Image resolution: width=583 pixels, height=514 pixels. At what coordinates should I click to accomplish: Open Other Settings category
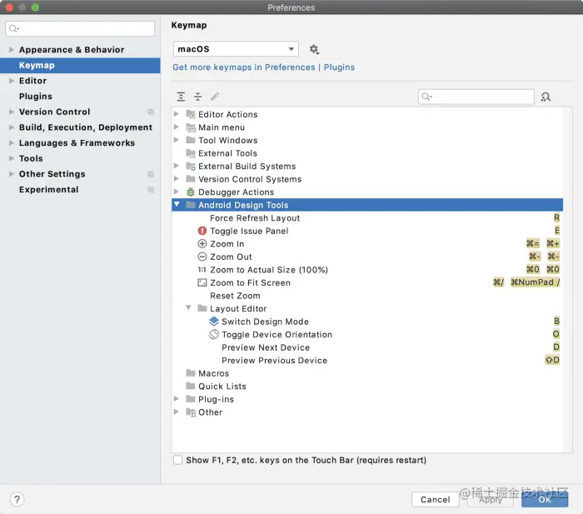[x=52, y=174]
